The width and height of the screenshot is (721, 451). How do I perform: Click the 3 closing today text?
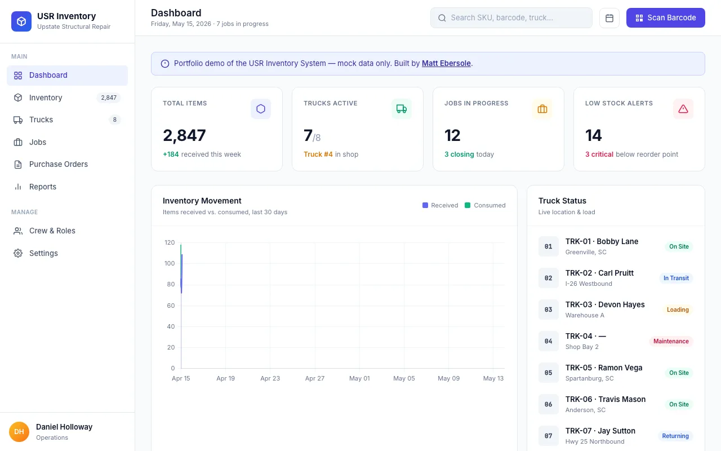pos(469,154)
